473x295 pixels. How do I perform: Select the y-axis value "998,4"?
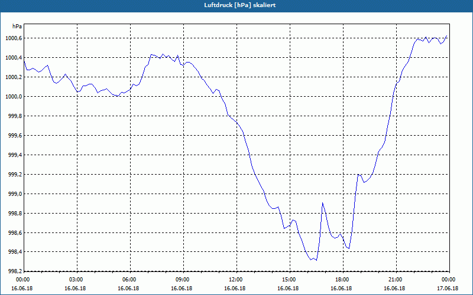click(x=16, y=252)
